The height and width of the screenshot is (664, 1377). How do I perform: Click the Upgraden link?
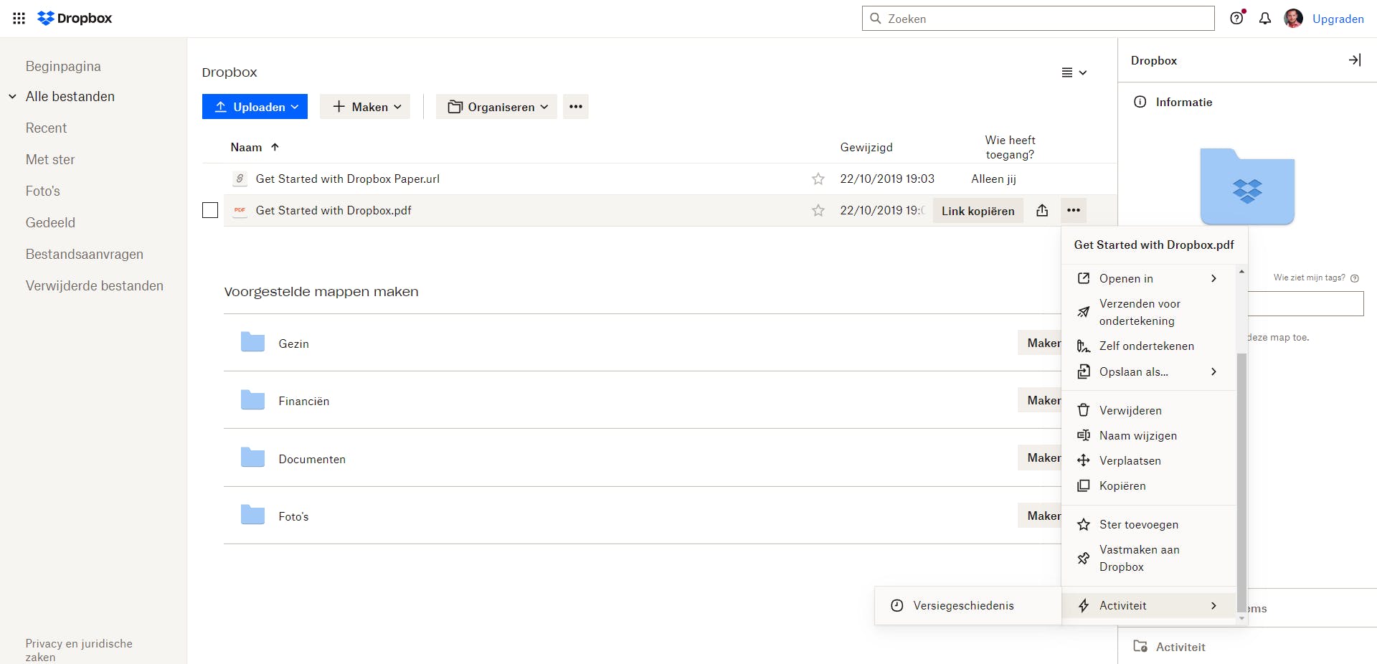click(1338, 19)
